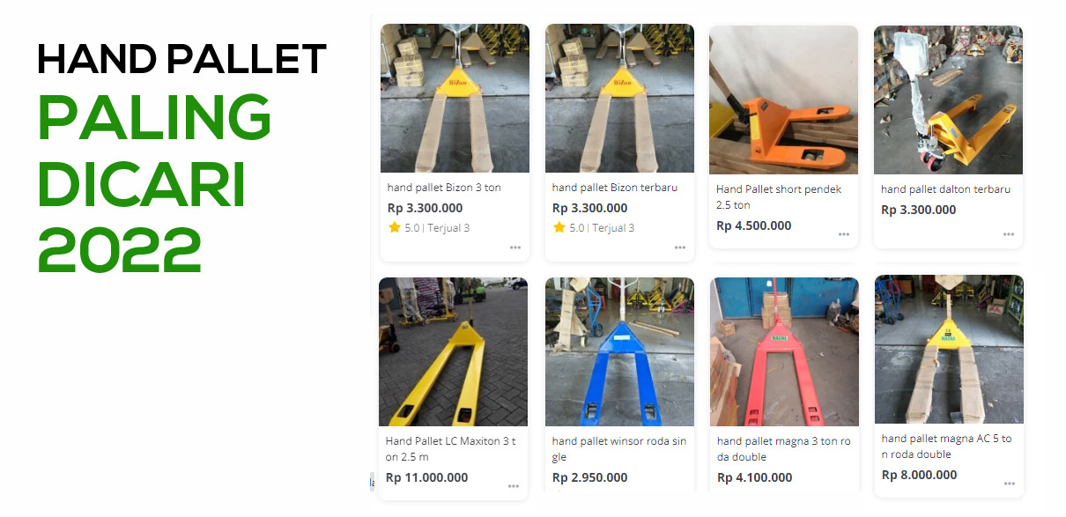Open blue winsor roda single photo
Viewport: 1066px width, 517px height.
point(619,351)
